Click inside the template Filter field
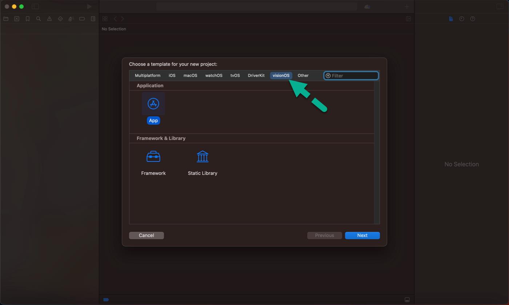 tap(351, 76)
